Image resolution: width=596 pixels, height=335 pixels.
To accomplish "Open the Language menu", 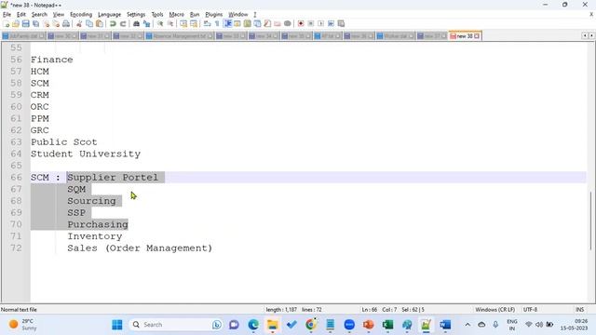I will click(109, 15).
